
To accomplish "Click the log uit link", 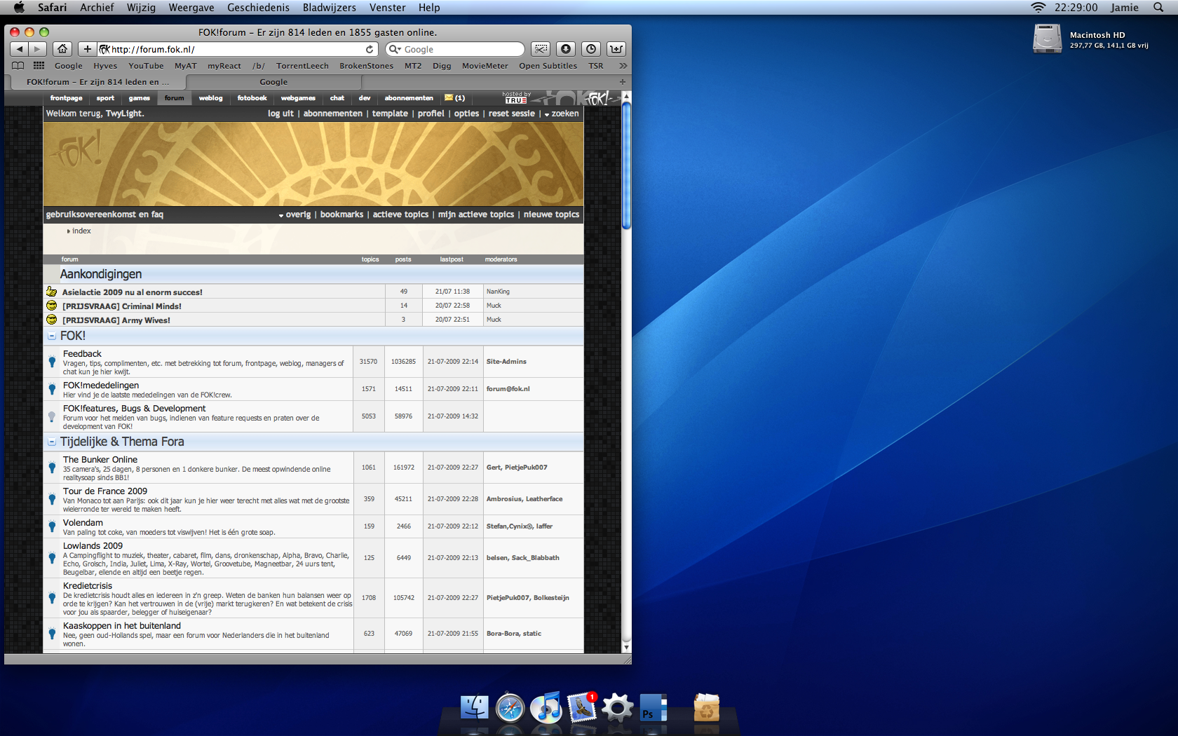I will [280, 114].
